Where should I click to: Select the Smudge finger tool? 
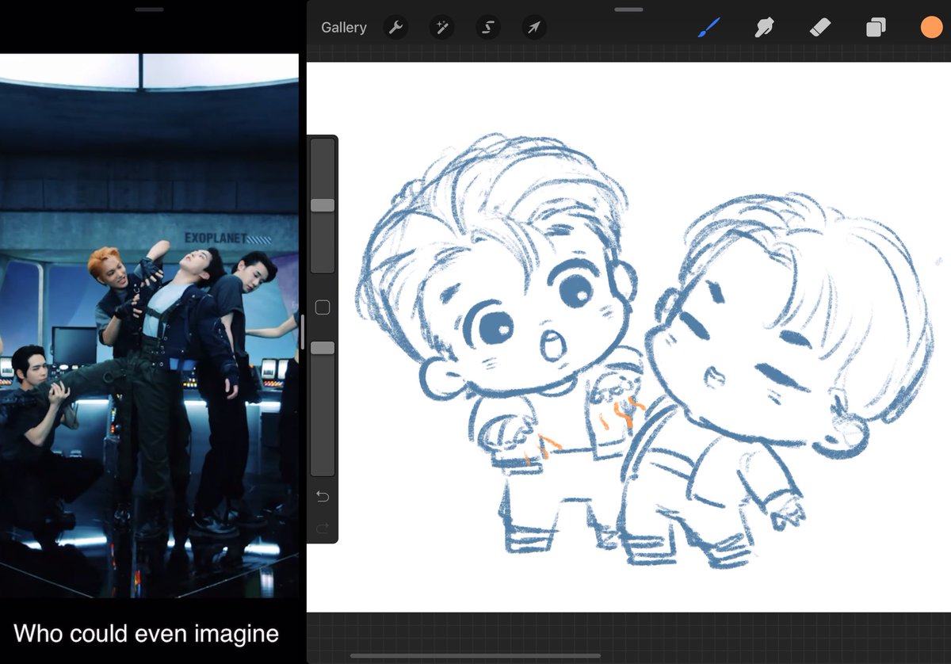764,28
